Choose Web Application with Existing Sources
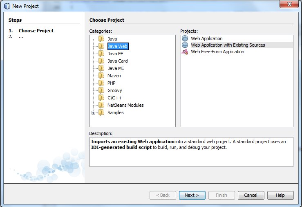302x207 pixels. [228, 45]
